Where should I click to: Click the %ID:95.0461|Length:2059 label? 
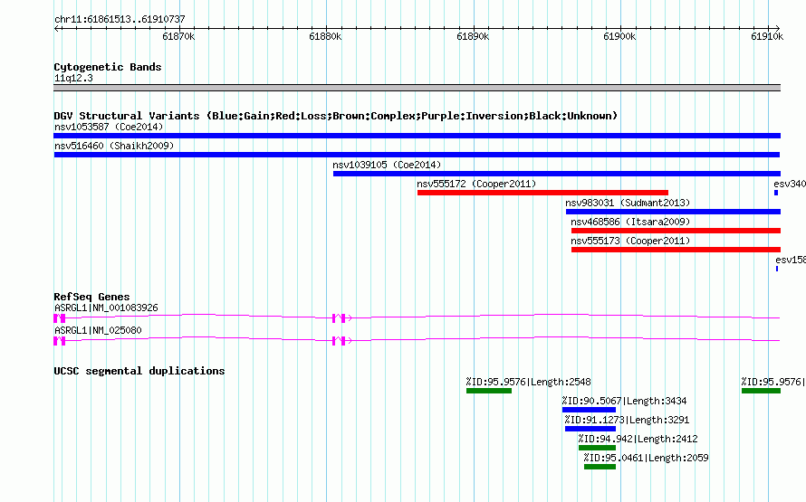point(646,458)
